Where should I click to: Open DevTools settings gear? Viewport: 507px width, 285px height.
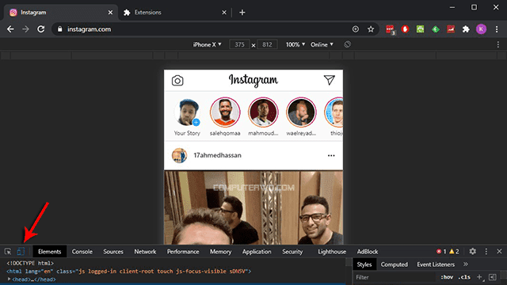pyautogui.click(x=472, y=252)
